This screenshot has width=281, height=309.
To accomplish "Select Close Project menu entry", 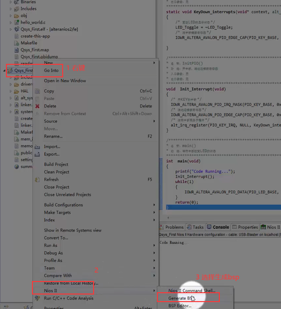I will (57, 187).
